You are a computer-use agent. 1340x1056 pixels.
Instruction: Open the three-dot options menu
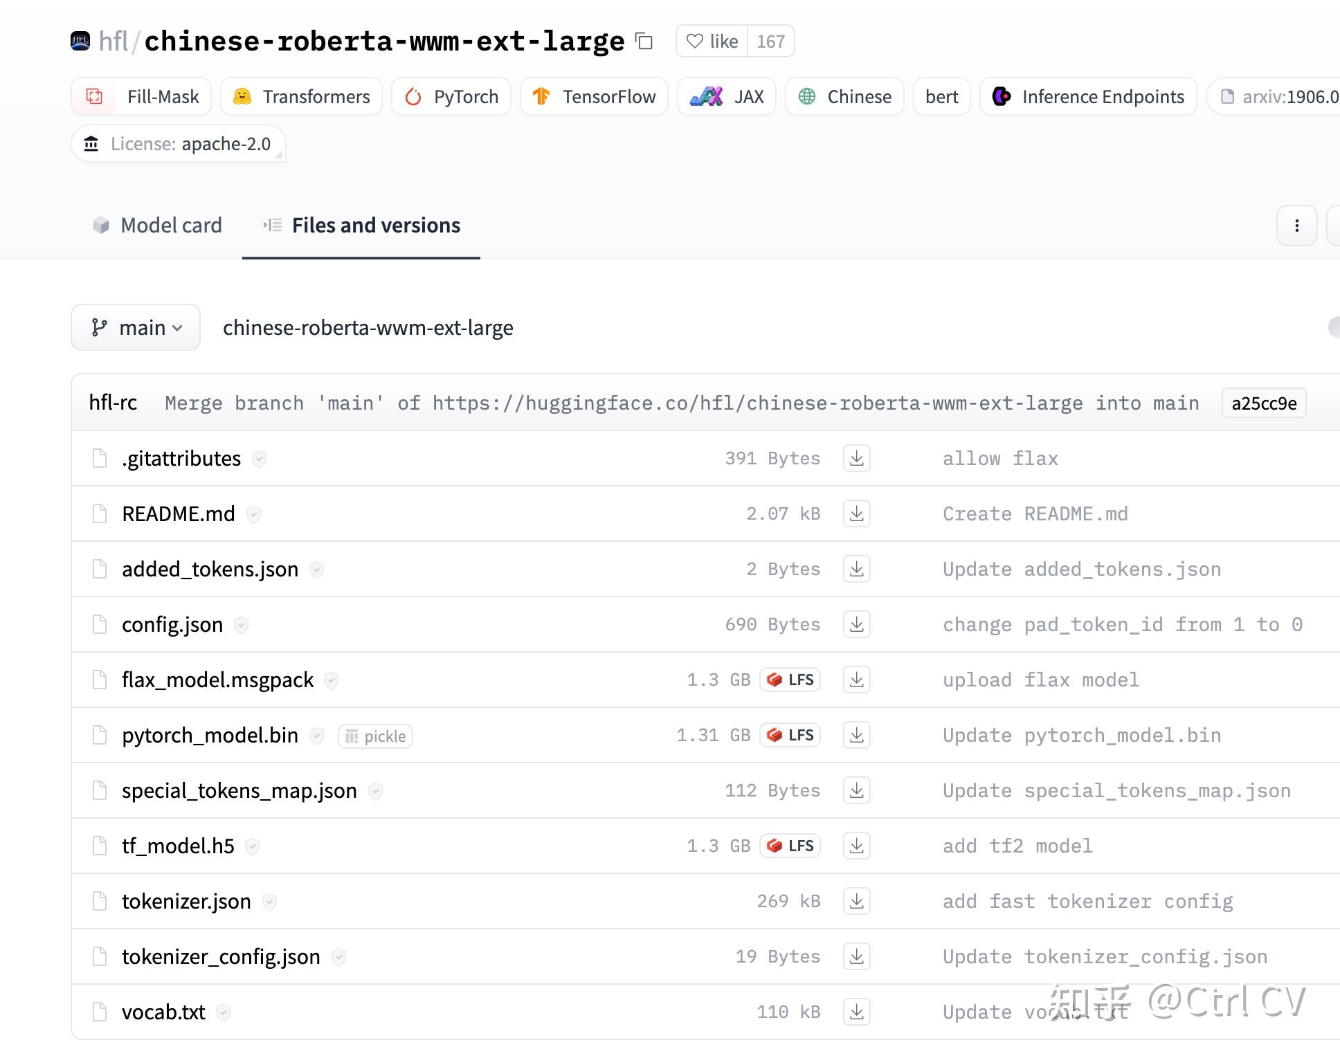coord(1296,226)
